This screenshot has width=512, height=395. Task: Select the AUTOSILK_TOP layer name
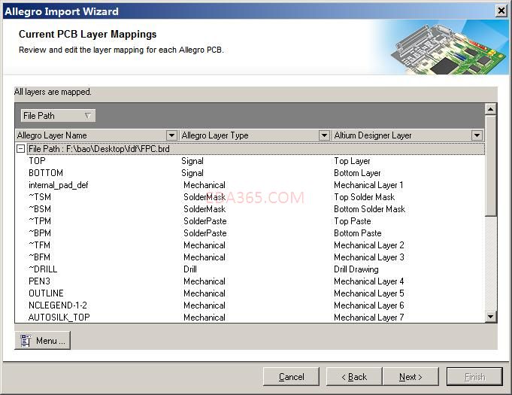59,318
